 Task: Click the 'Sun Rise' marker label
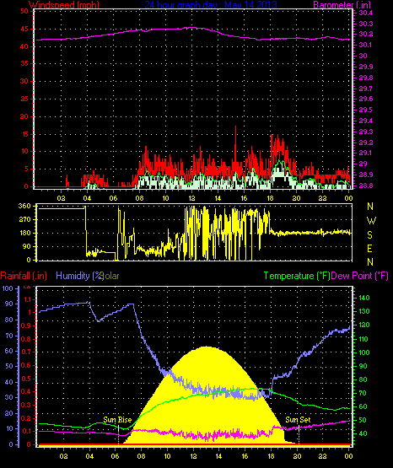point(117,420)
